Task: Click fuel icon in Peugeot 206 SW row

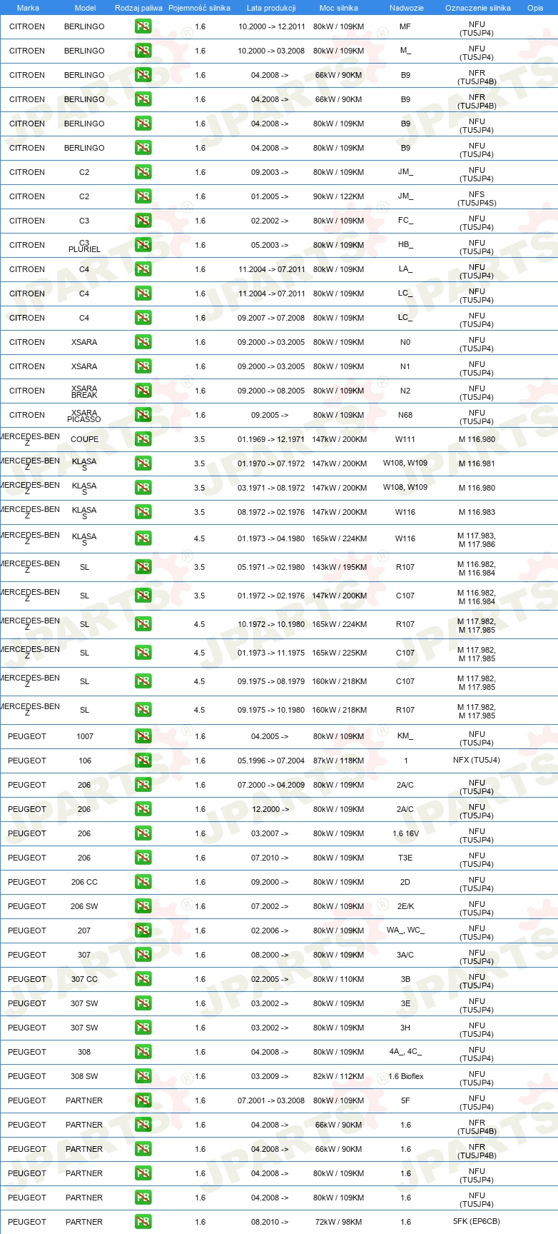Action: 143,906
